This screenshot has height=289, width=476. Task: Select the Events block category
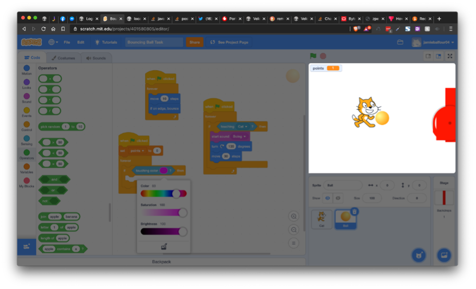point(26,112)
